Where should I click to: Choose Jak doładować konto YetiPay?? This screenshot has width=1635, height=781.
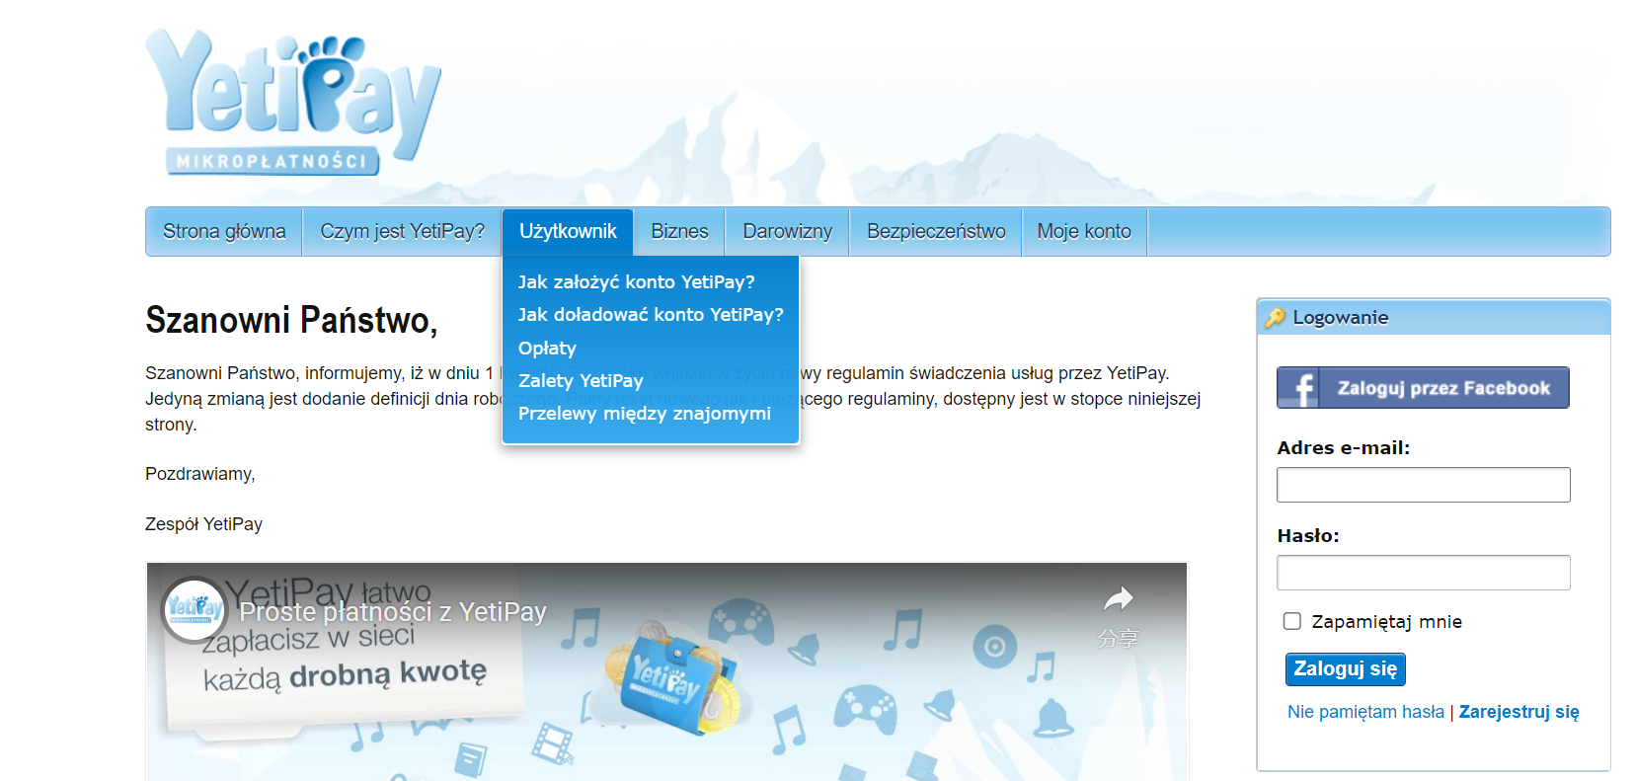[650, 314]
